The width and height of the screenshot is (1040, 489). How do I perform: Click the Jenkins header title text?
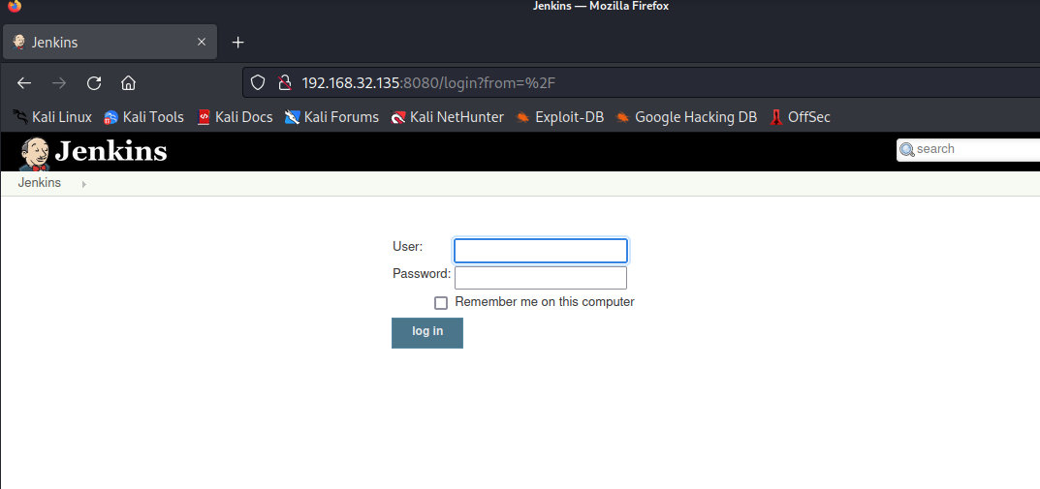[110, 151]
